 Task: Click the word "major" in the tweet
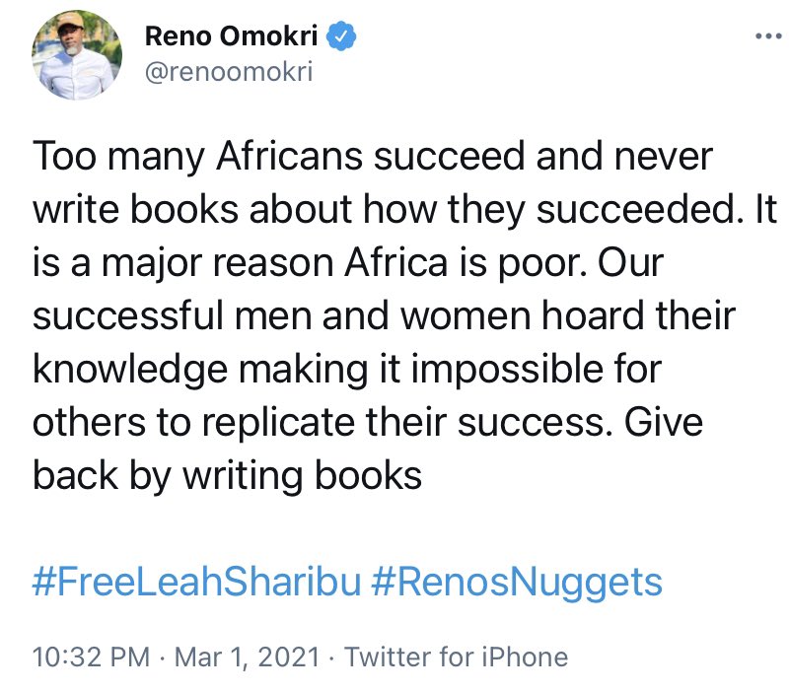(x=152, y=264)
